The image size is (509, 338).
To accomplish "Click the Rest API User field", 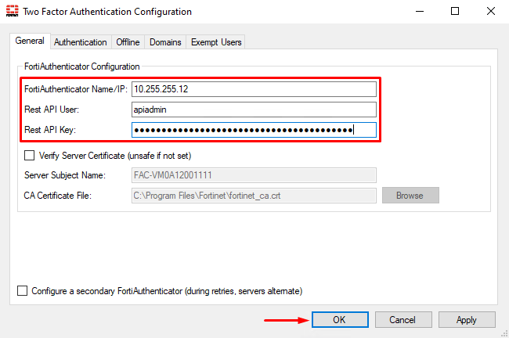I will pyautogui.click(x=254, y=110).
